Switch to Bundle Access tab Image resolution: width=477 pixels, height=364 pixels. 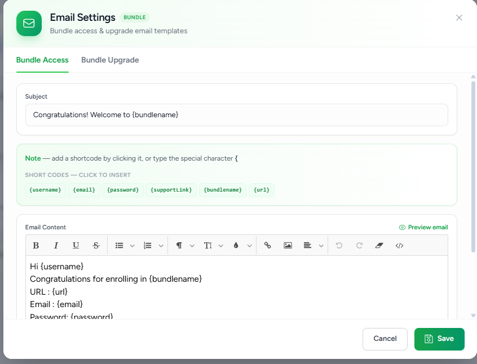click(42, 60)
